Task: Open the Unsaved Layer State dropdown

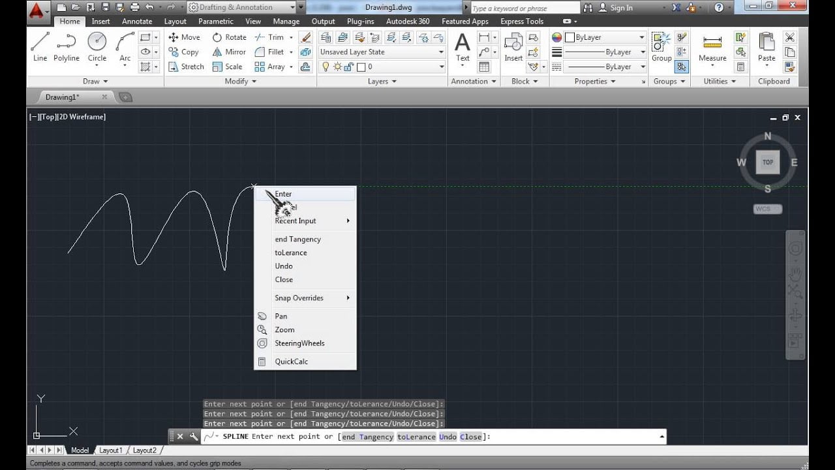Action: (382, 52)
